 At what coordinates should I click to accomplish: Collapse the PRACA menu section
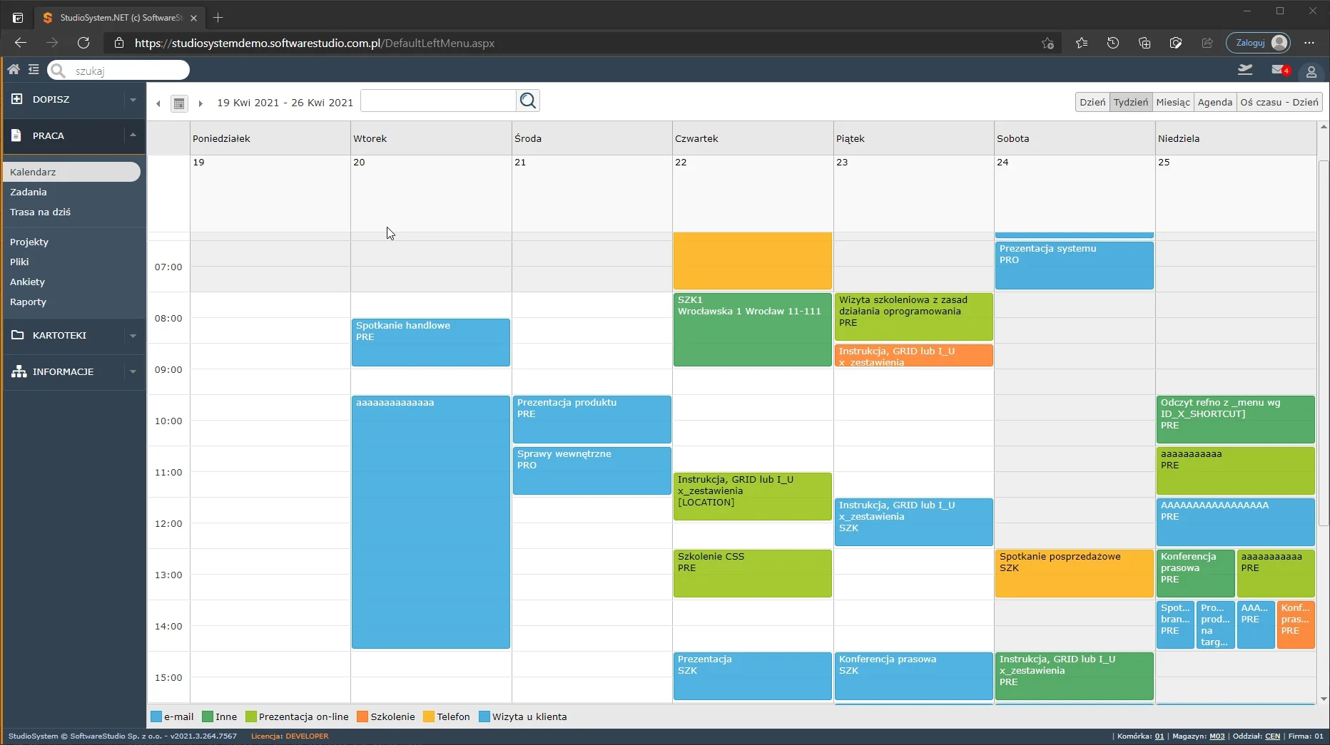coord(133,135)
